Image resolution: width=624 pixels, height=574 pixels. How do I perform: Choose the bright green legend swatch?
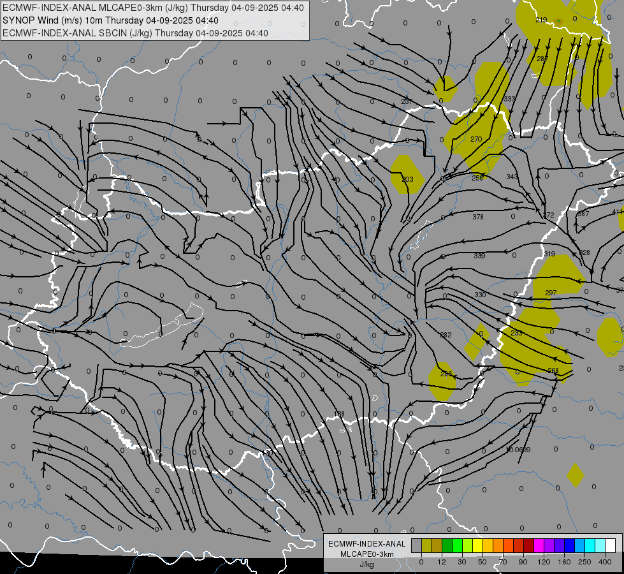pos(457,545)
